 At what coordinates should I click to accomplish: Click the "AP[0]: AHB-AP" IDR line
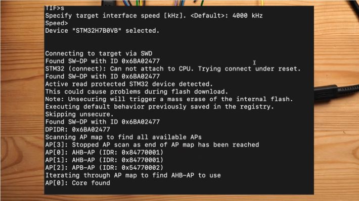pos(104,153)
